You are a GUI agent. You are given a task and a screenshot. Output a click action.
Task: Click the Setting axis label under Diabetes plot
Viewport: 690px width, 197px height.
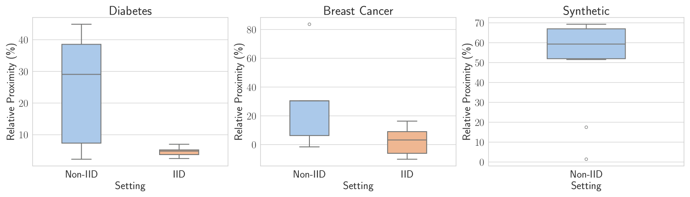click(130, 186)
